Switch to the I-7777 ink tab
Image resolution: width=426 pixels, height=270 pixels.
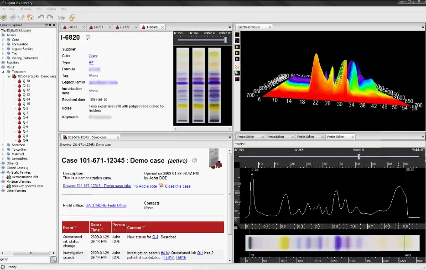[x=123, y=27]
